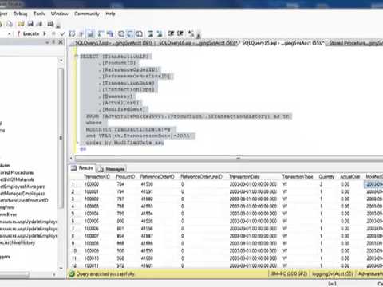The width and height of the screenshot is (383, 287).
Task: Open the Debug menu
Action: point(20,14)
